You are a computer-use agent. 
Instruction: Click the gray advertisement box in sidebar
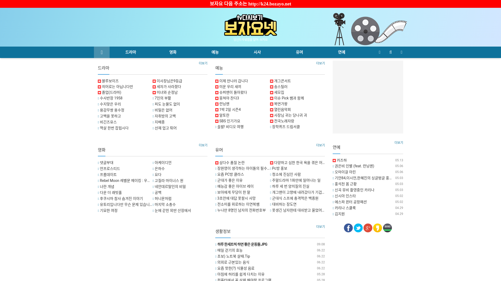tap(368, 97)
